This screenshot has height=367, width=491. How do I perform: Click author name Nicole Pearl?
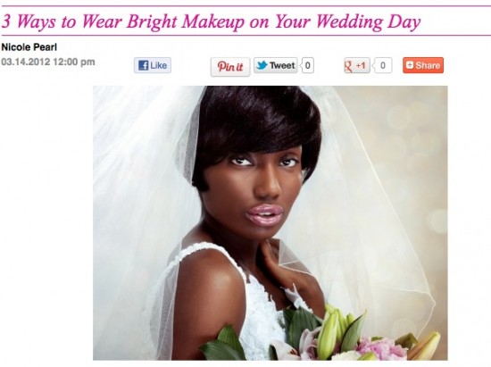(29, 47)
